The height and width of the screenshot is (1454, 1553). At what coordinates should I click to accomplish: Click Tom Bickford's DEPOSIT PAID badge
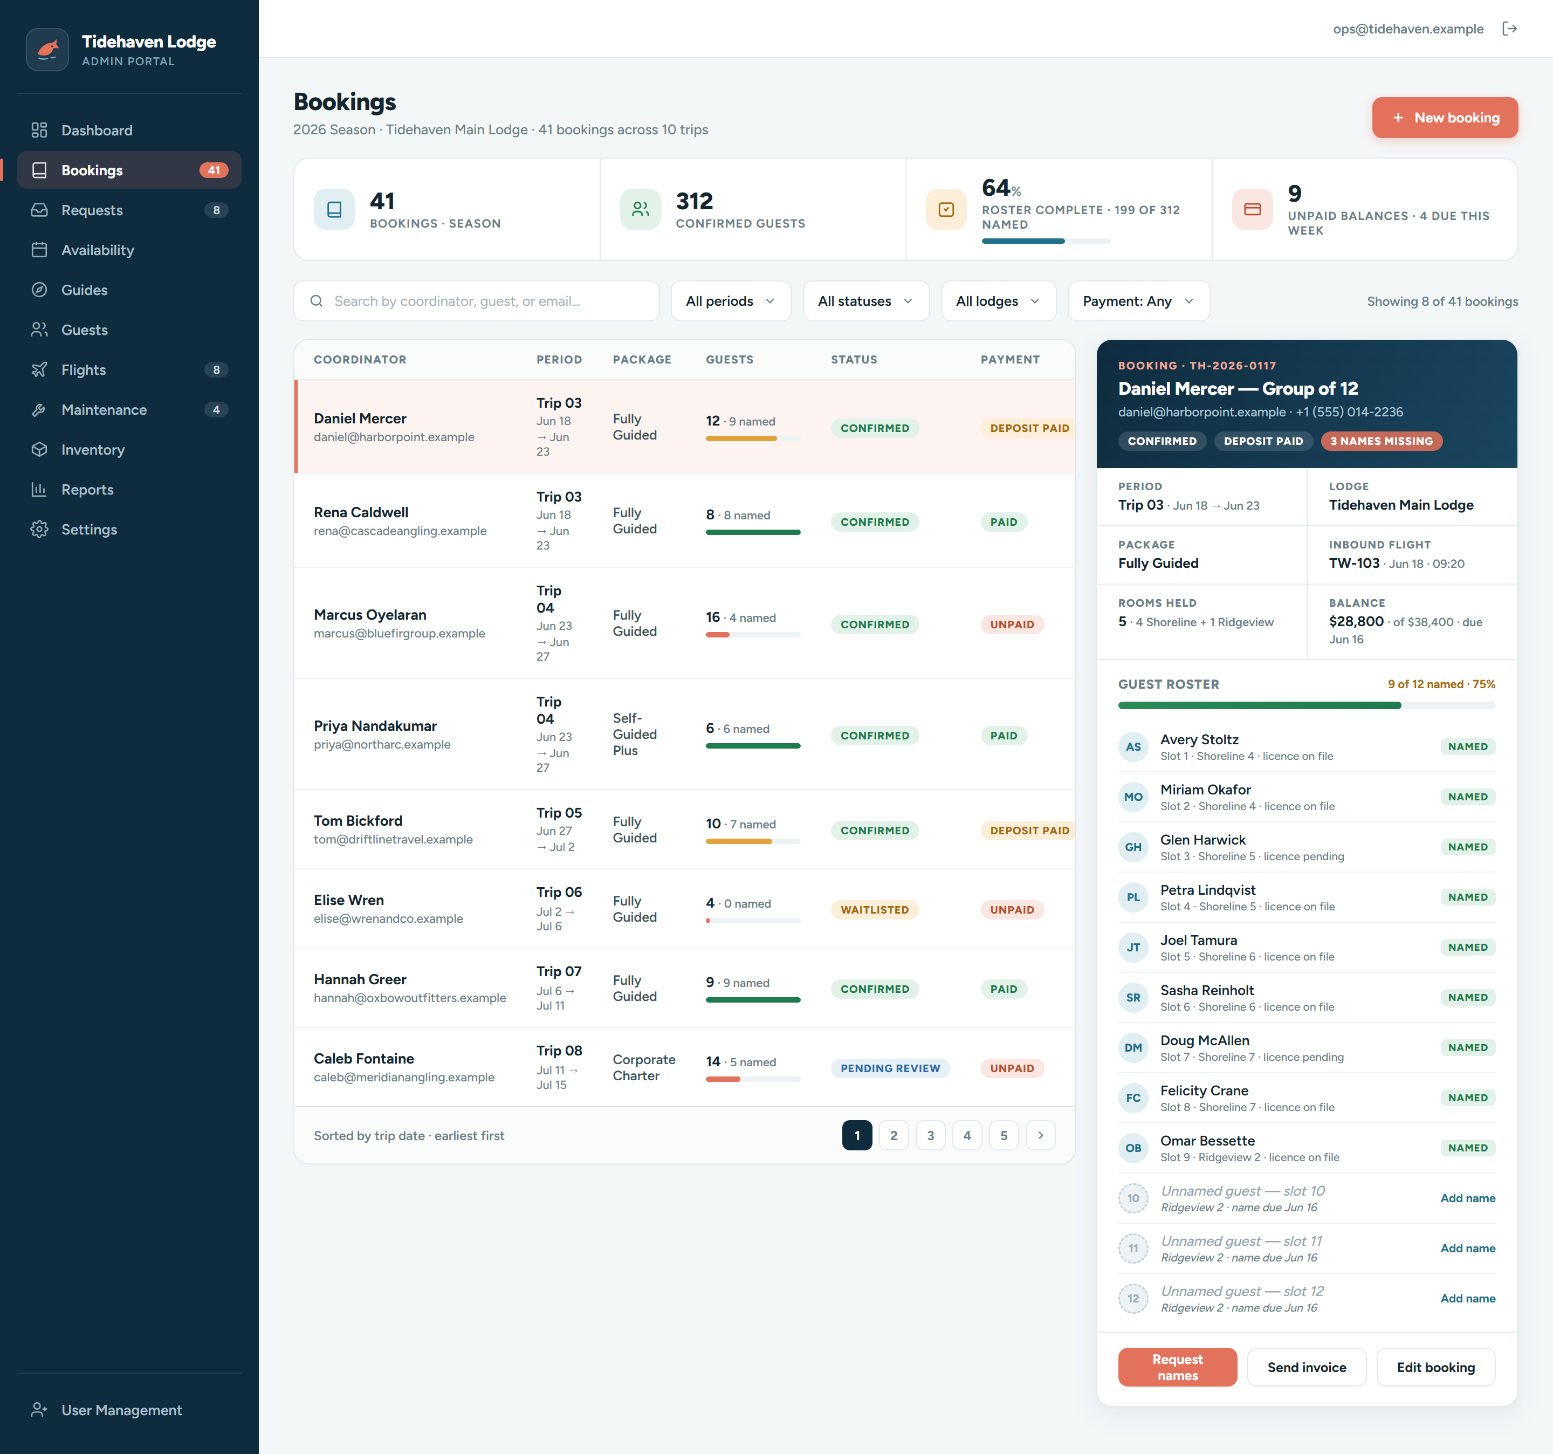(x=1029, y=830)
